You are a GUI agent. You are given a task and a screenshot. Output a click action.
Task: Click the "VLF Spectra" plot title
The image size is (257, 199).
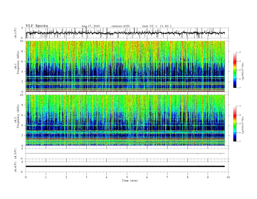37,26
